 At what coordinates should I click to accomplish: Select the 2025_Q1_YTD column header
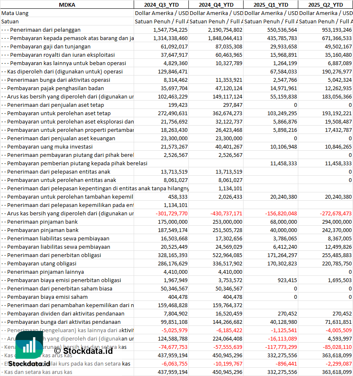click(x=271, y=5)
